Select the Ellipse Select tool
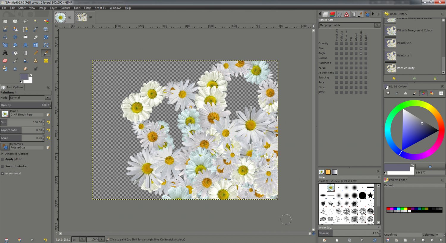Viewport: 446px width, 243px height. click(15, 21)
